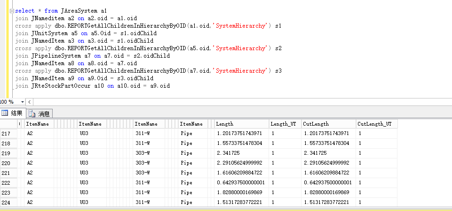Screen dimensions: 452x211
Task: Select the ItemName header above A2 values
Action: (x=39, y=124)
